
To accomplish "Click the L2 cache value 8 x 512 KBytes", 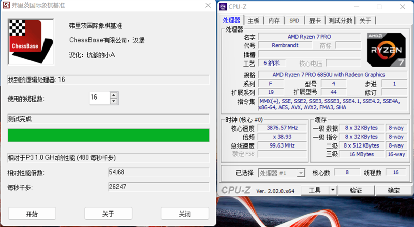I will [x=361, y=145].
